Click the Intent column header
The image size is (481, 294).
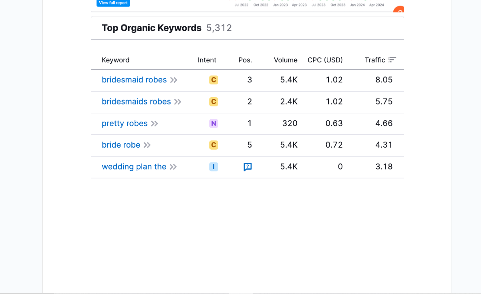pos(207,60)
